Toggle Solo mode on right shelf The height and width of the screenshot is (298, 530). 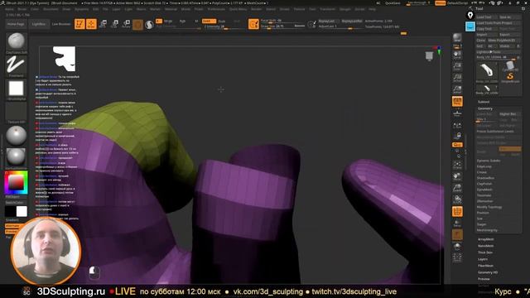pyautogui.click(x=457, y=247)
